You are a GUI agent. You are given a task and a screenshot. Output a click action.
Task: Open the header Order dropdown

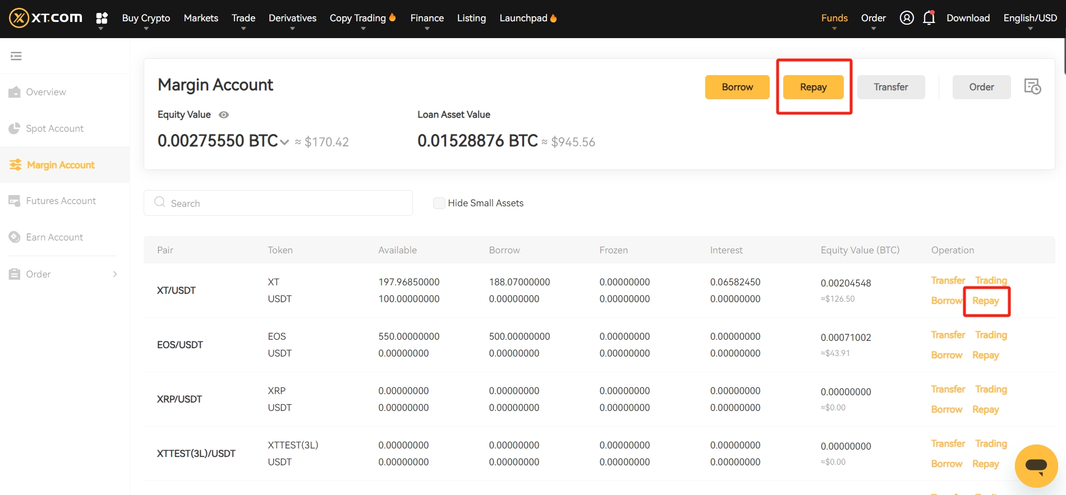coord(874,18)
